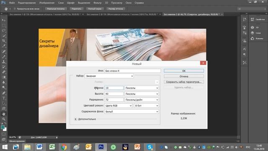Select the Hand tool in toolbar
This screenshot has width=268, height=151.
point(4,114)
